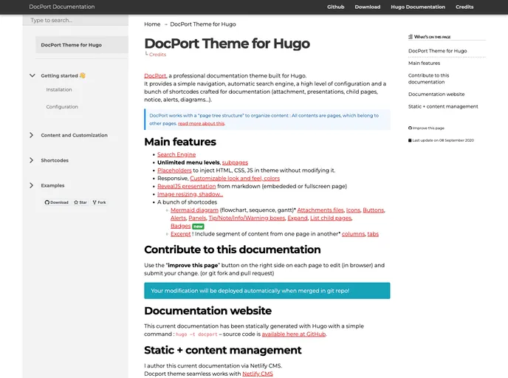Open the Tip/Note/Info/Warning boxes link
508x378 pixels.
tap(247, 218)
